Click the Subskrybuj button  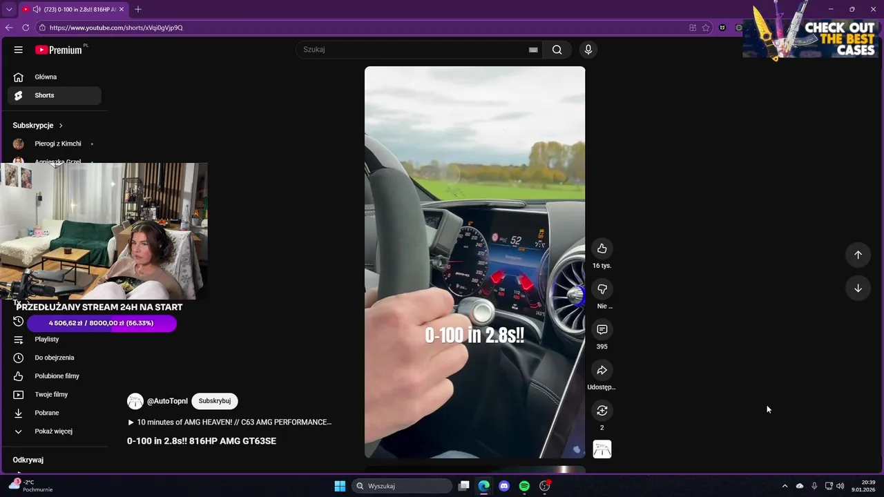point(215,401)
